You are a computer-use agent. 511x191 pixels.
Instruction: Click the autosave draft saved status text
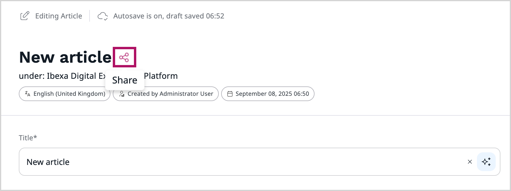[169, 16]
